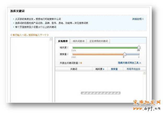This screenshot has width=163, height=114.
Task: Click the 相关度 slider handle
Action: 139,47
